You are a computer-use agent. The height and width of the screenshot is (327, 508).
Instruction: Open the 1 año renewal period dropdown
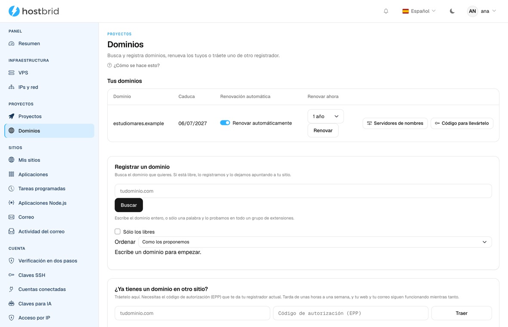325,116
